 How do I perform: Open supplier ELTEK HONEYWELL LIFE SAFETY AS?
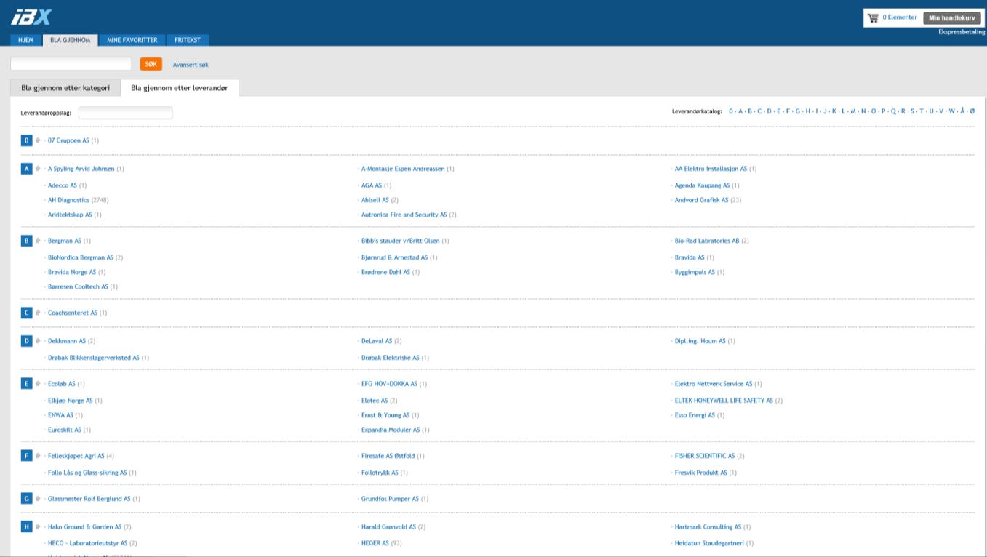coord(724,401)
